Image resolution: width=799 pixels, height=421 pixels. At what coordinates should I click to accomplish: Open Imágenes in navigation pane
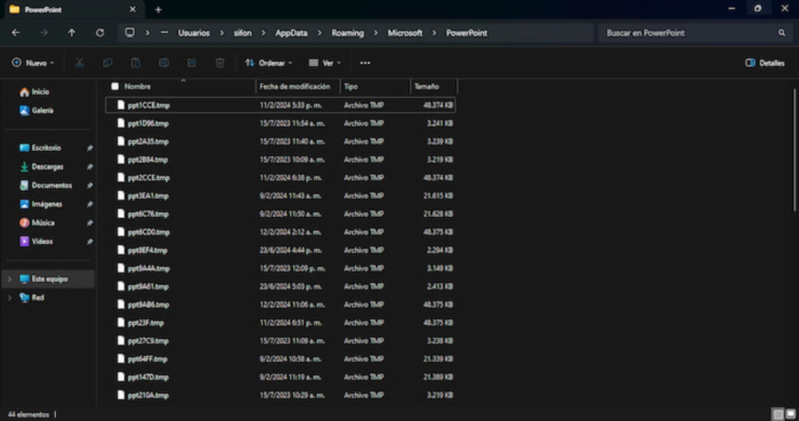(x=41, y=204)
